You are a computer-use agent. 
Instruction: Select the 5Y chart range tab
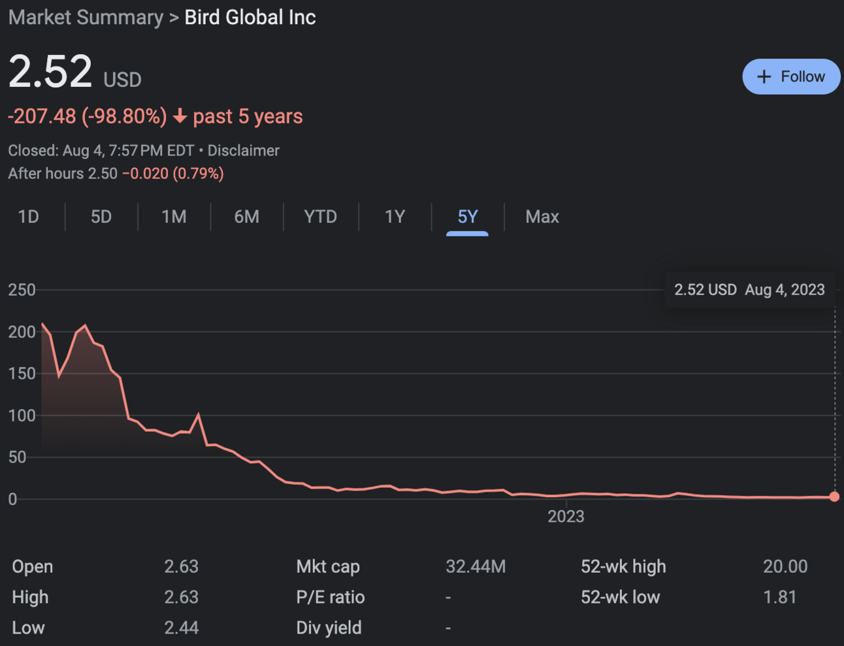(468, 217)
